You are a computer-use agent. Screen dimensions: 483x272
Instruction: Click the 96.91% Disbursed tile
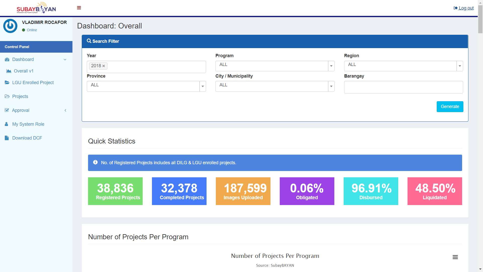[371, 191]
